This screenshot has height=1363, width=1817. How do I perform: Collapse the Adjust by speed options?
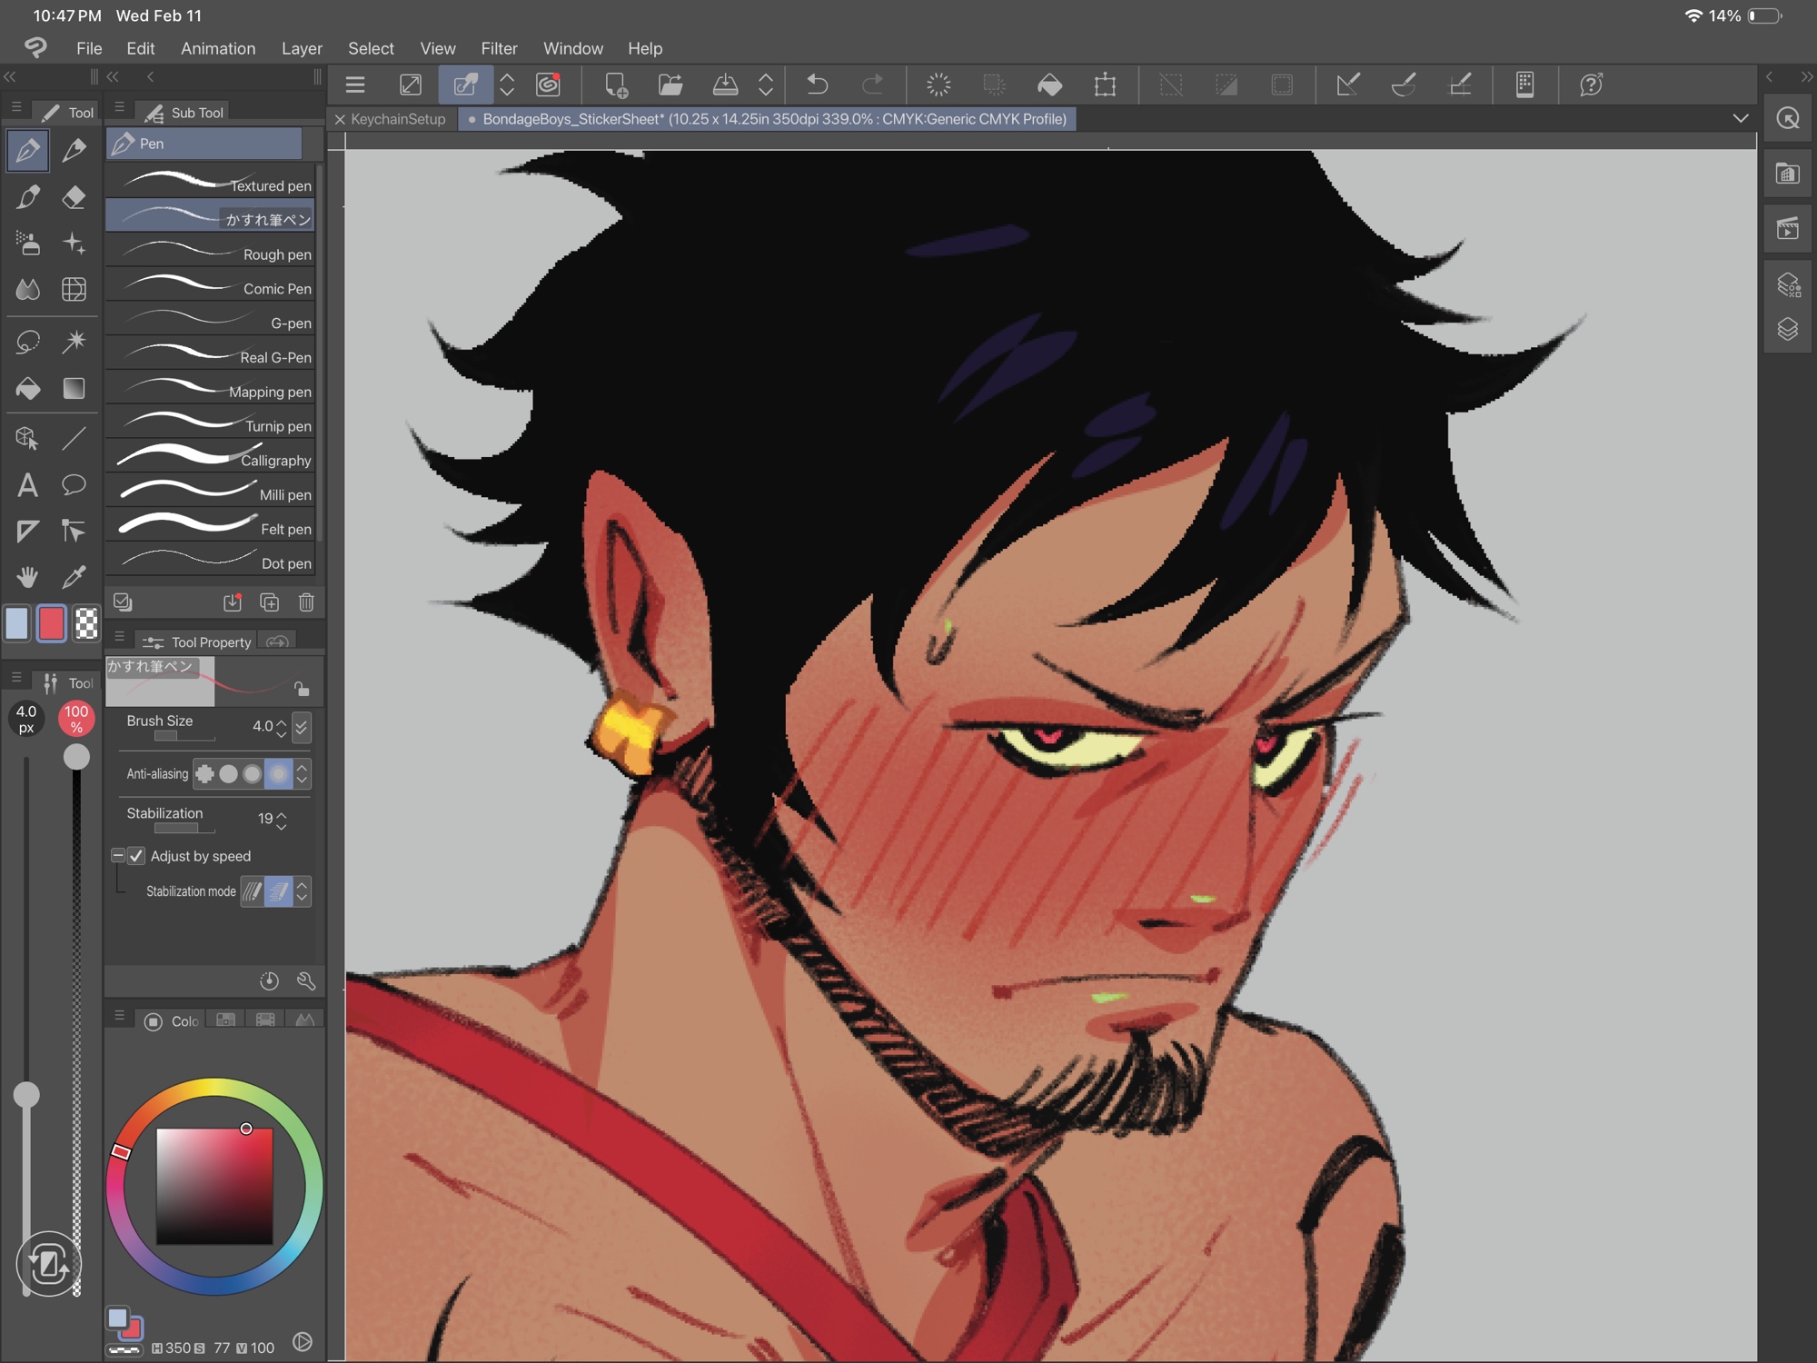click(118, 856)
